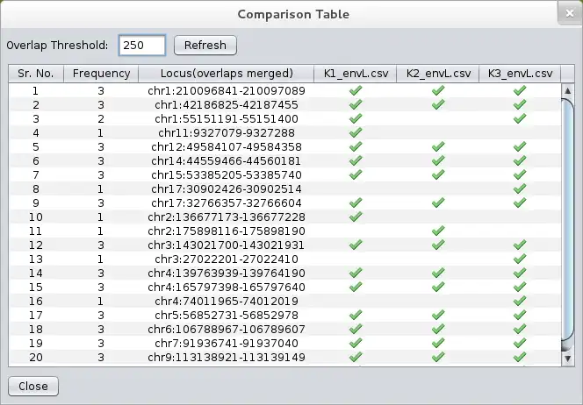Click the K3_envL.csv checkmark in row 8
583x405 pixels.
coord(519,188)
